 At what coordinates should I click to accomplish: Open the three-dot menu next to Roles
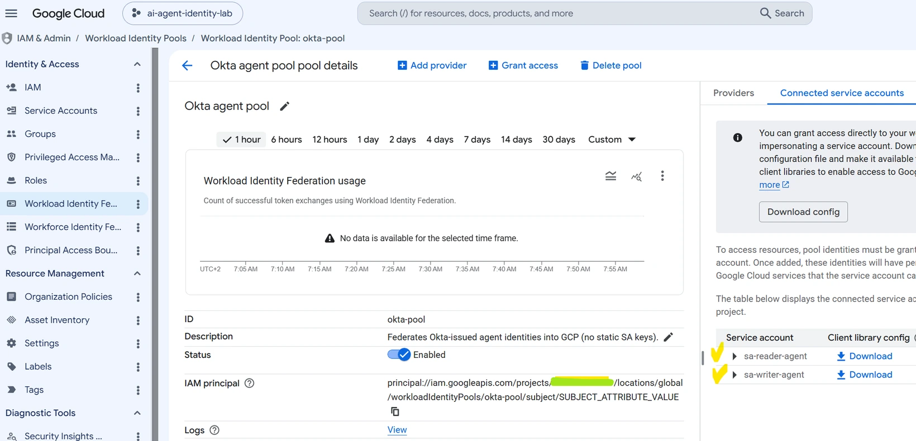click(x=138, y=181)
